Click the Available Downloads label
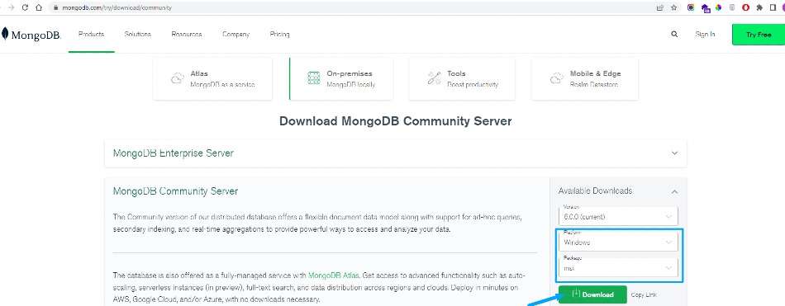Image resolution: width=785 pixels, height=306 pixels. point(595,191)
